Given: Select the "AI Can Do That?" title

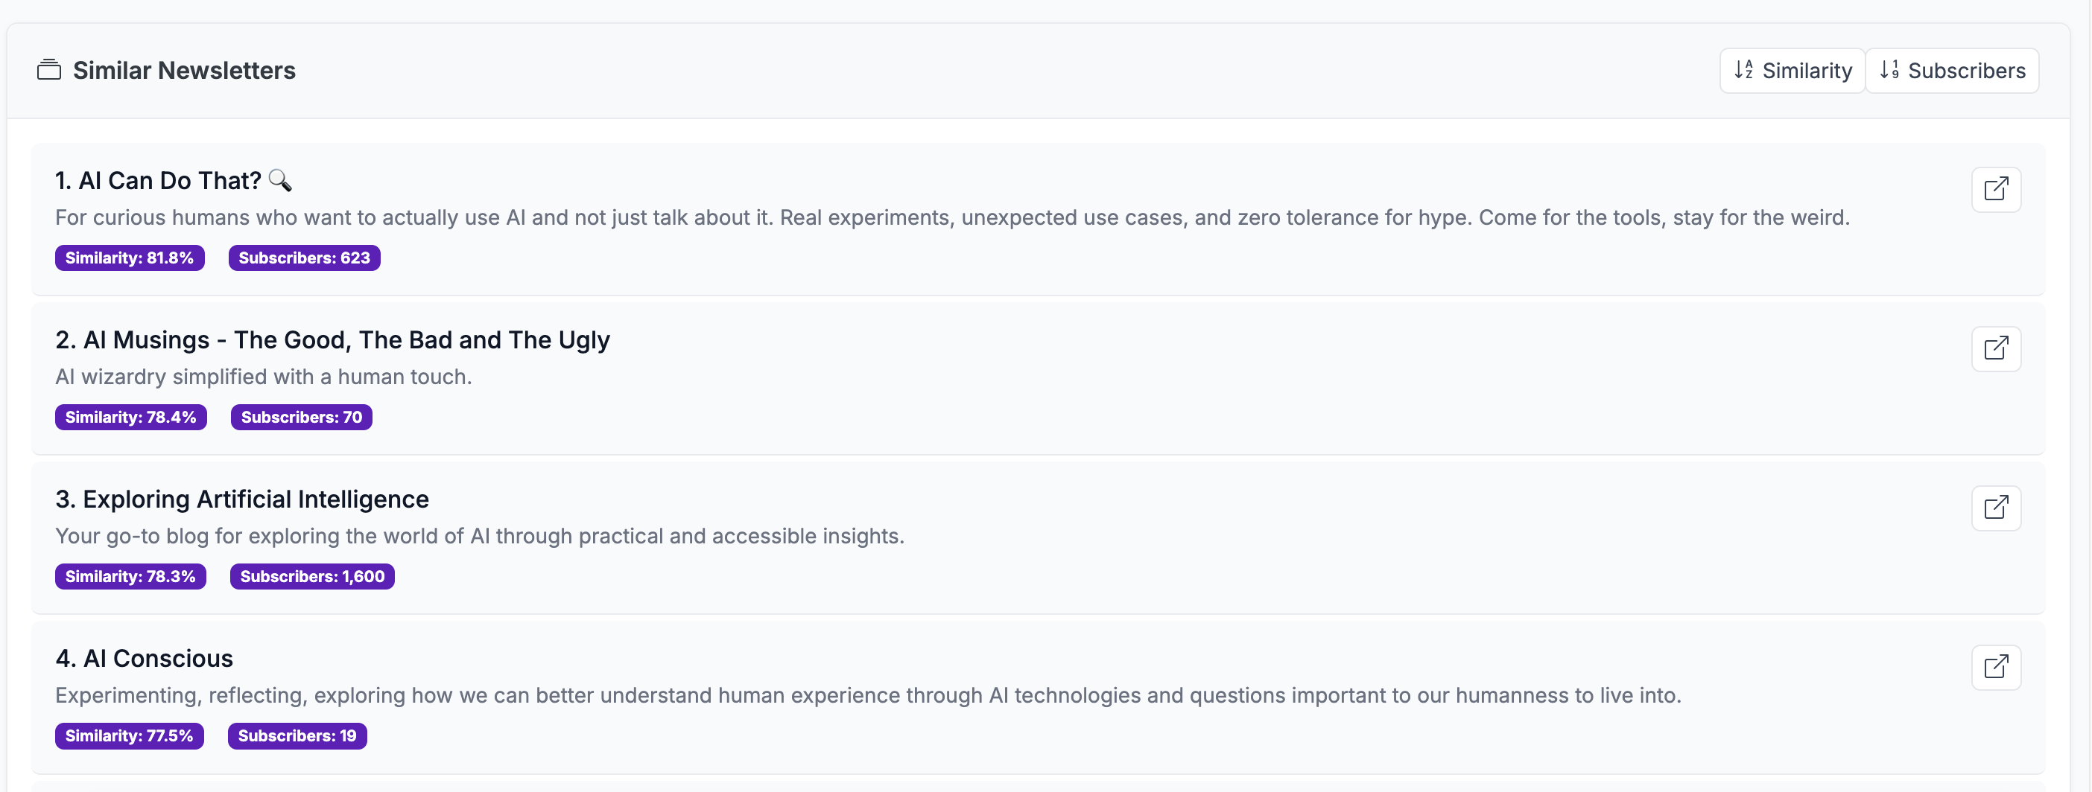Looking at the screenshot, I should coord(159,180).
